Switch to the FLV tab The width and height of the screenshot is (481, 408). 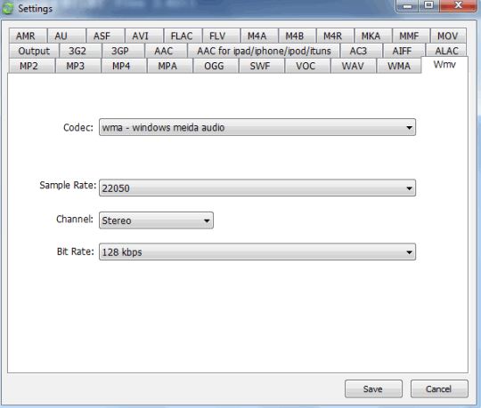pos(221,36)
